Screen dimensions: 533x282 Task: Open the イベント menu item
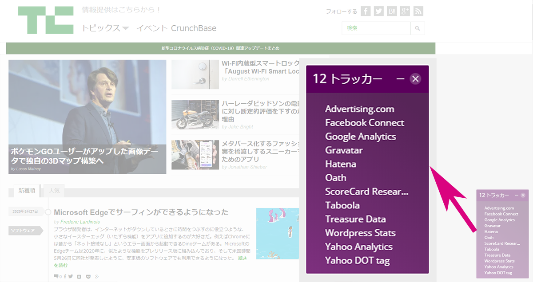(152, 28)
